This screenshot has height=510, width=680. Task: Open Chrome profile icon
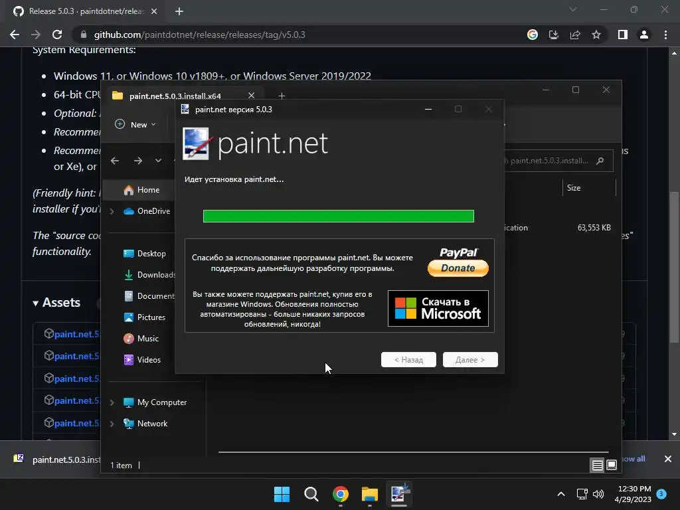(x=644, y=35)
